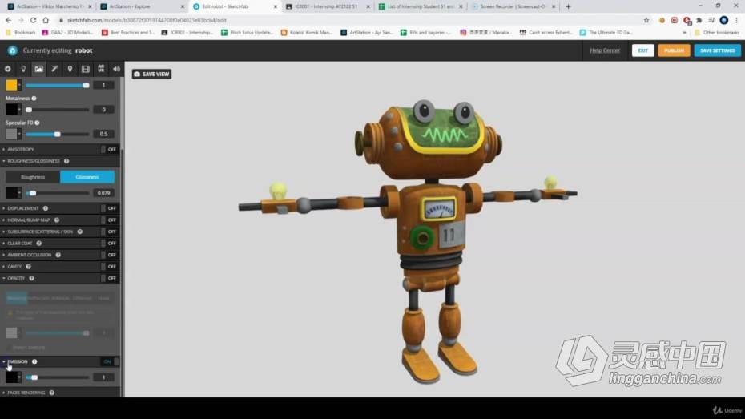745x419 pixels.
Task: Open the Annotations pin tab
Action: click(x=70, y=69)
